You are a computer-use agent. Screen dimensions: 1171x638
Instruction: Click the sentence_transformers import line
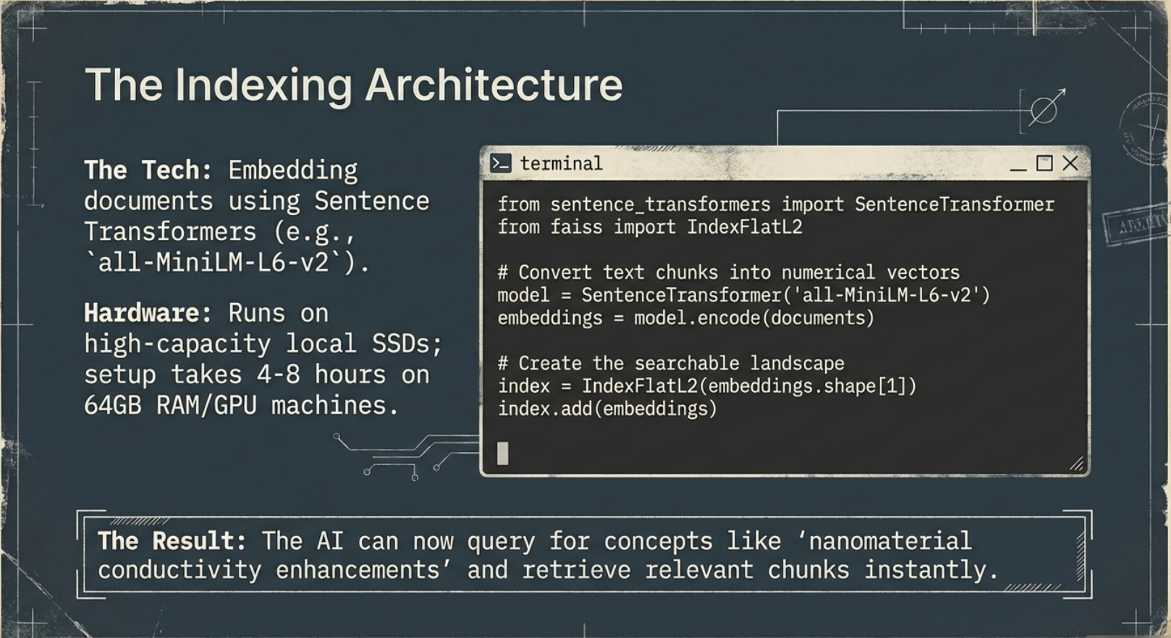(x=775, y=205)
